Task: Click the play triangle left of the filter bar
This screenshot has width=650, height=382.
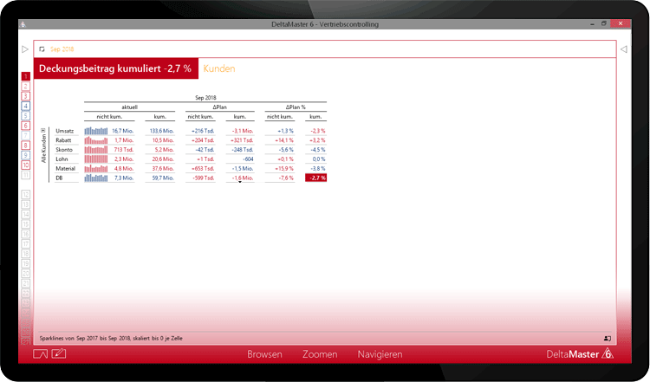Action: 25,49
